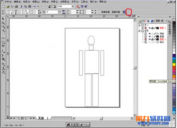Click the Open folder icon
This screenshot has height=128, width=177.
point(8,7)
